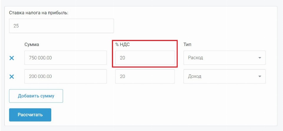Click the Тип column header label

187,45
